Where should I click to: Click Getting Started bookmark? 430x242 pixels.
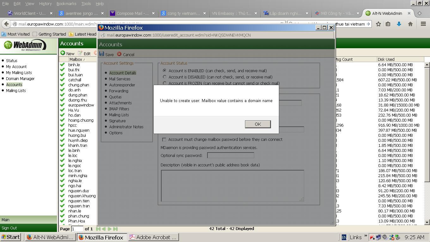(x=49, y=34)
